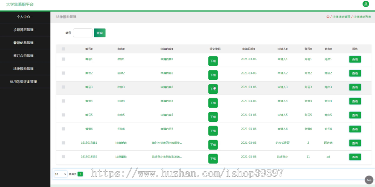Check the checkbox for row 编号4
375x187 pixels.
(63, 101)
